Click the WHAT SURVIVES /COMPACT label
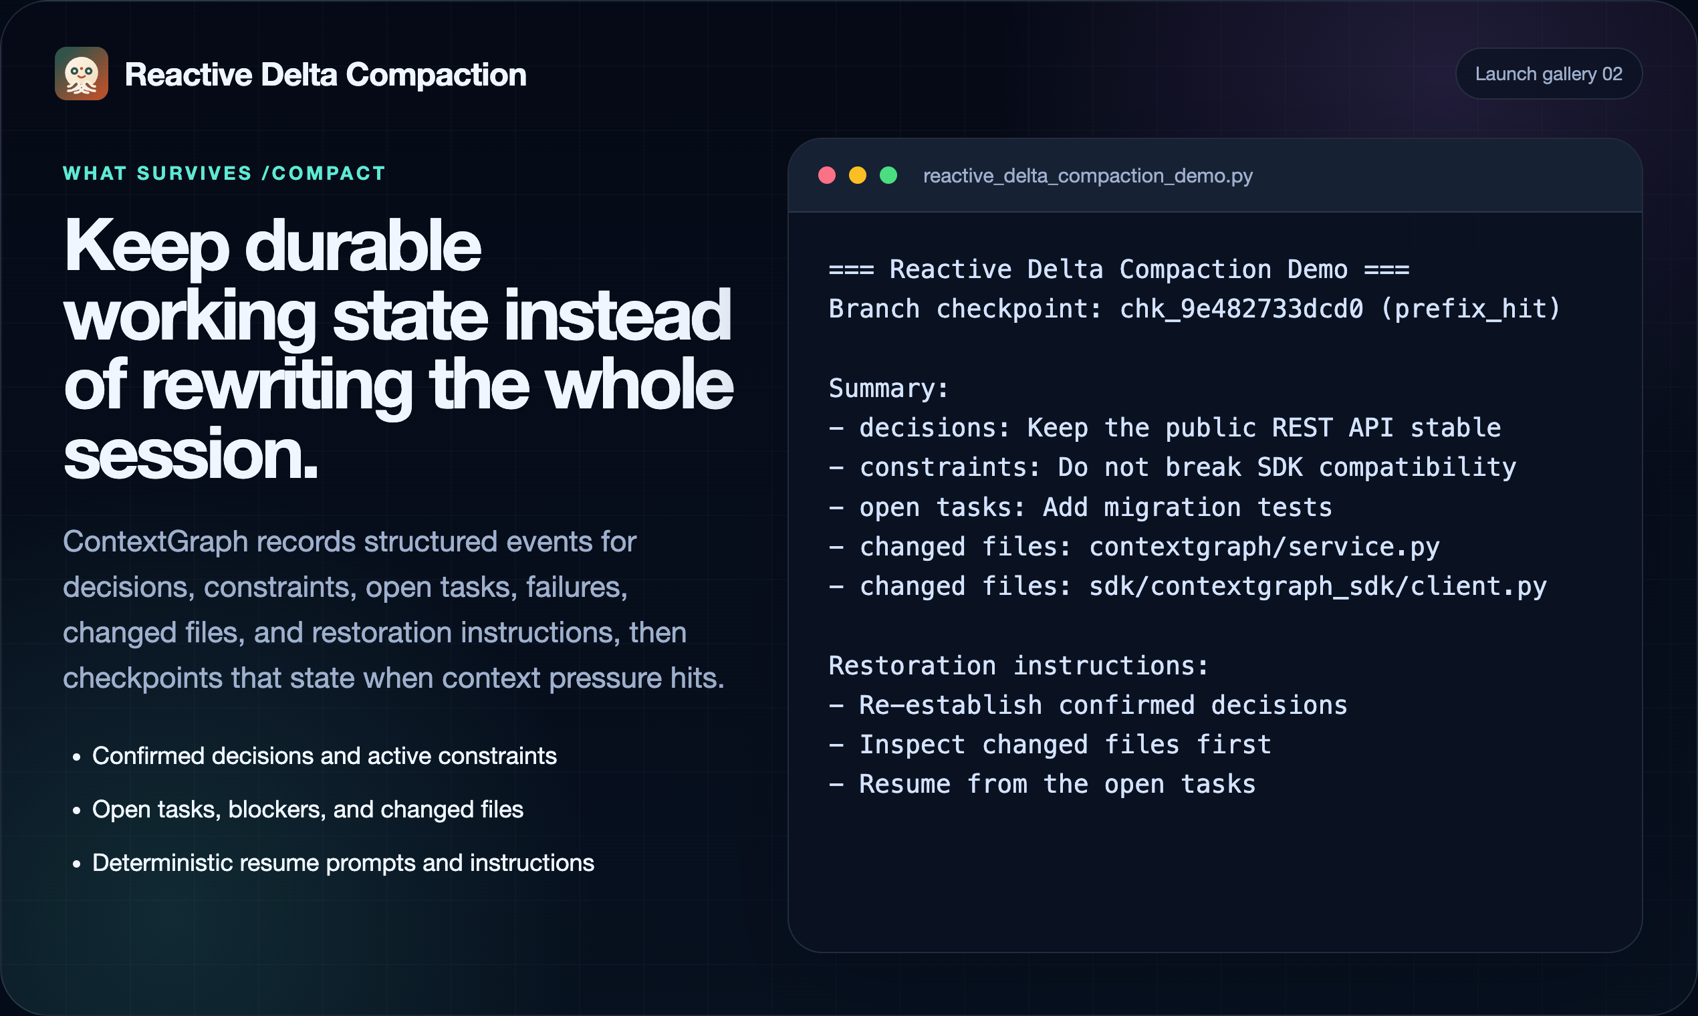Screen dimensions: 1698x1016 223,172
